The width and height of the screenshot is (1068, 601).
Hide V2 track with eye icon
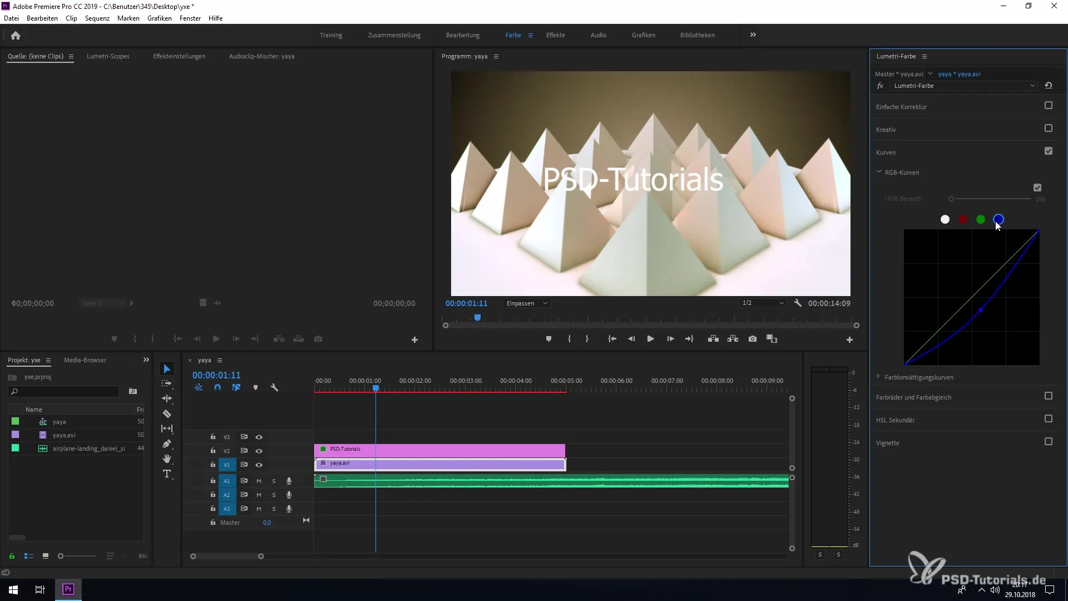pyautogui.click(x=259, y=451)
